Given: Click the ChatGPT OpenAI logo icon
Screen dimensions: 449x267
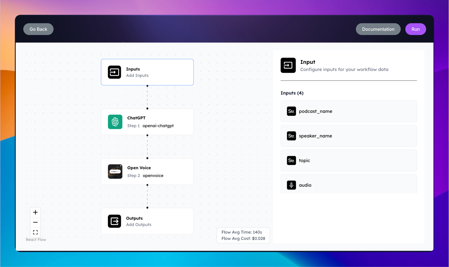Looking at the screenshot, I should coord(115,122).
